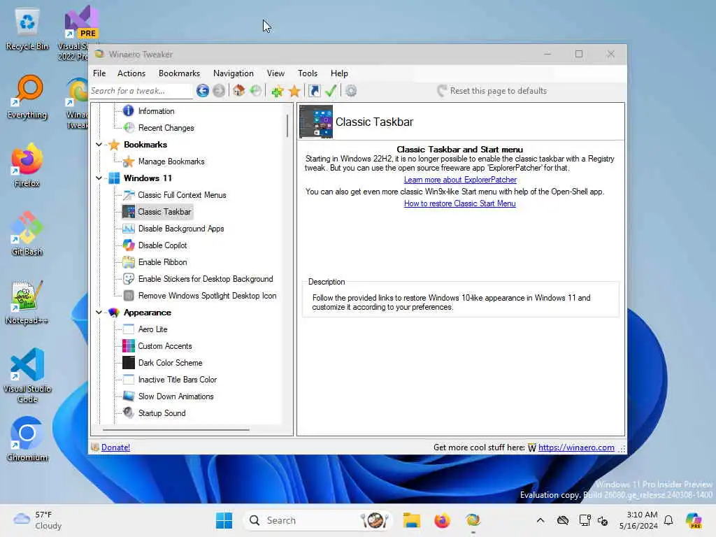Click the back navigation arrow icon
Screen dimensions: 716x537
(203, 91)
